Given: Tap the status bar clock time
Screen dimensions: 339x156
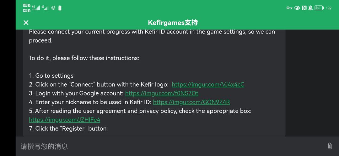Looking at the screenshot, I should [329, 8].
